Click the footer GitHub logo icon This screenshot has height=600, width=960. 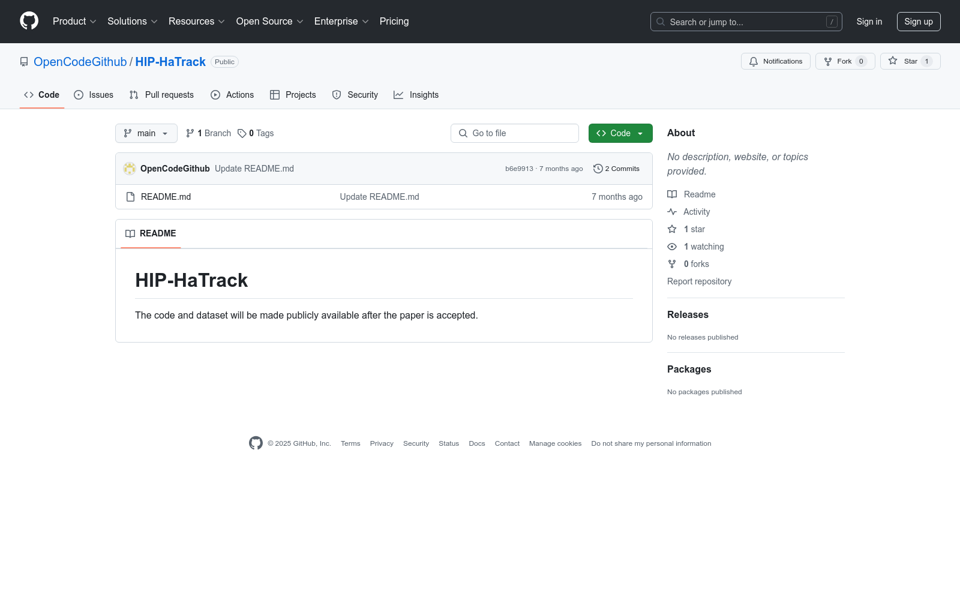(256, 443)
